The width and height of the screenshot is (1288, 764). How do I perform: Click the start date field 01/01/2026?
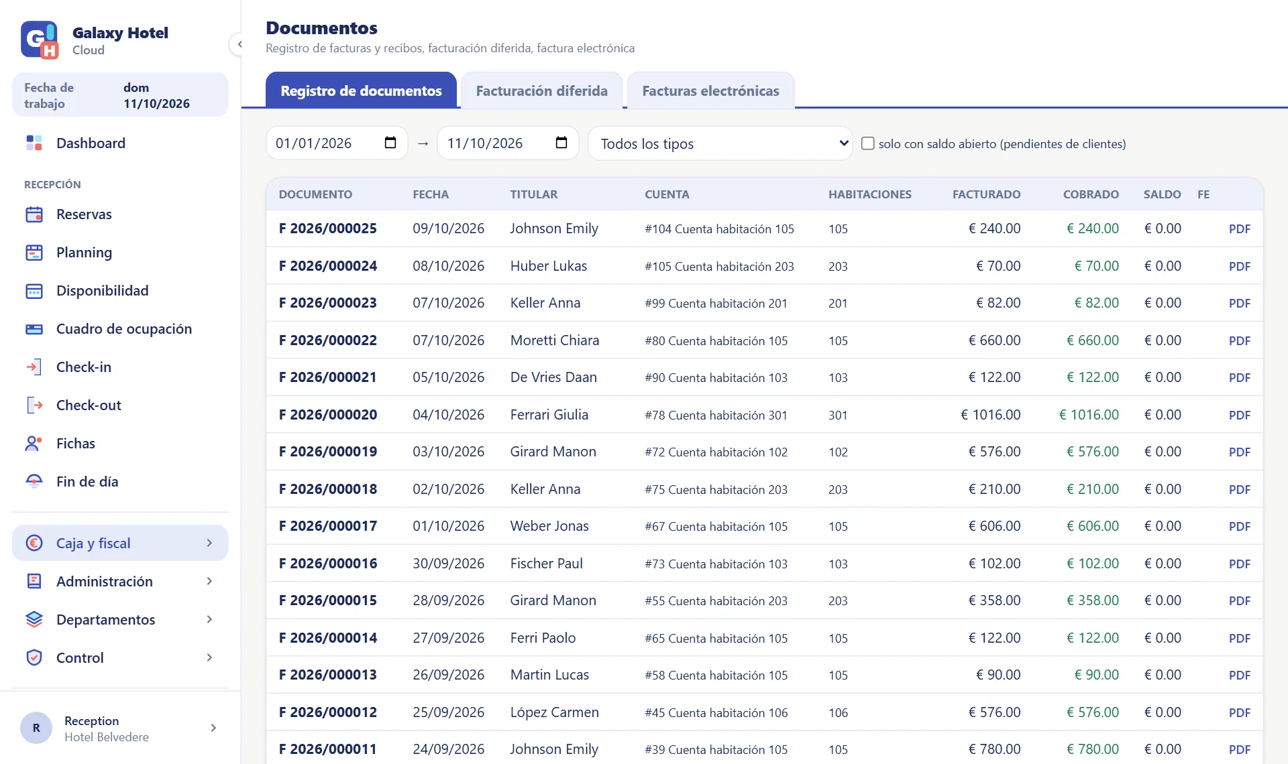tap(337, 143)
